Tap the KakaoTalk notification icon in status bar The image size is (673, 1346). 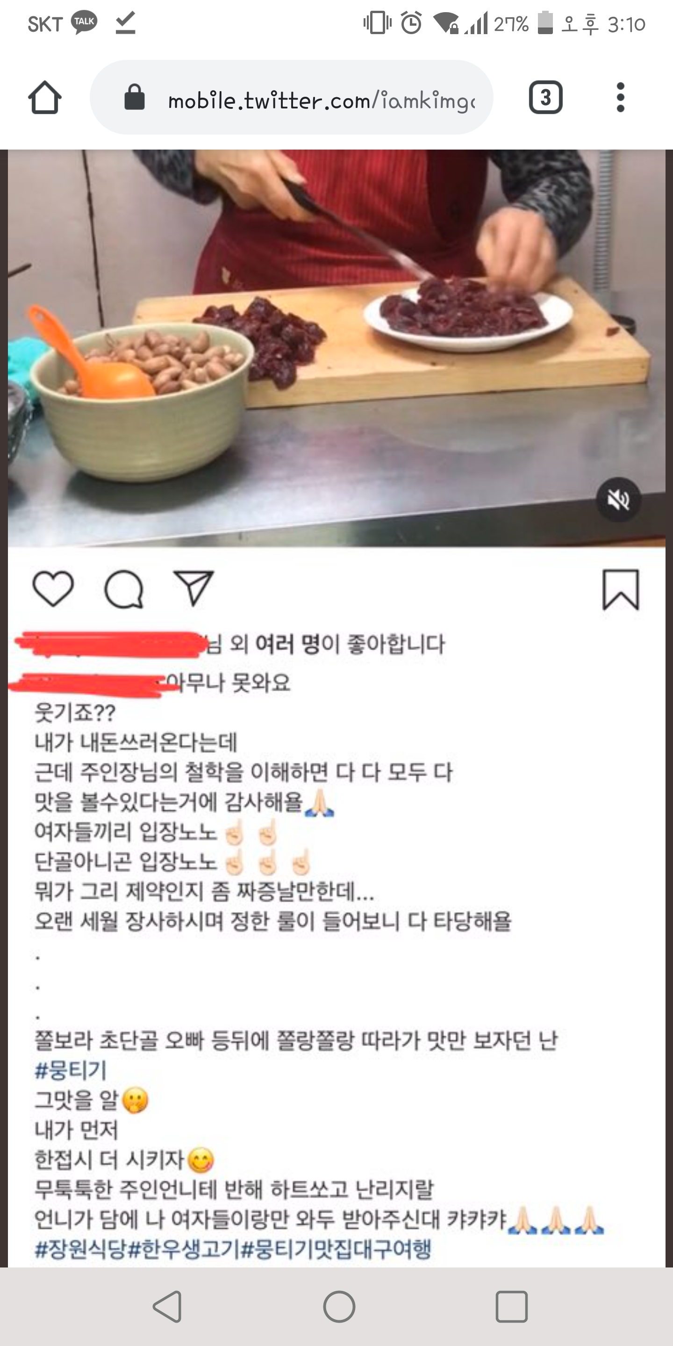coord(84,22)
